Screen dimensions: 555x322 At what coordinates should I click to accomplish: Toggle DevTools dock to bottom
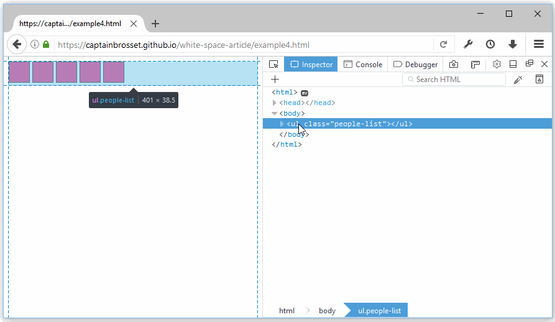tap(513, 64)
